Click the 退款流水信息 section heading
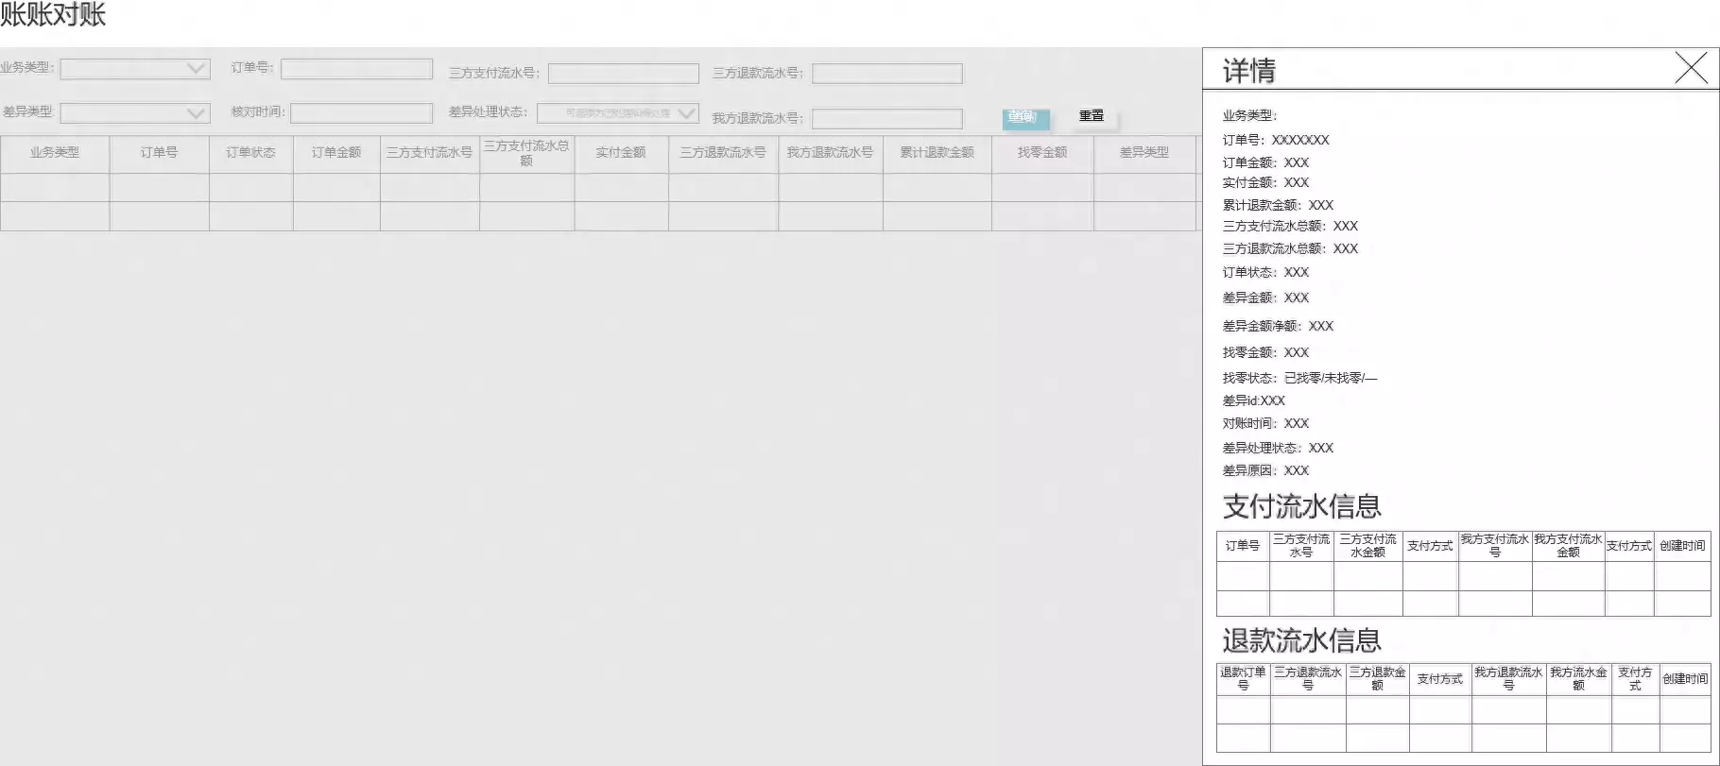The height and width of the screenshot is (766, 1720). [1301, 641]
